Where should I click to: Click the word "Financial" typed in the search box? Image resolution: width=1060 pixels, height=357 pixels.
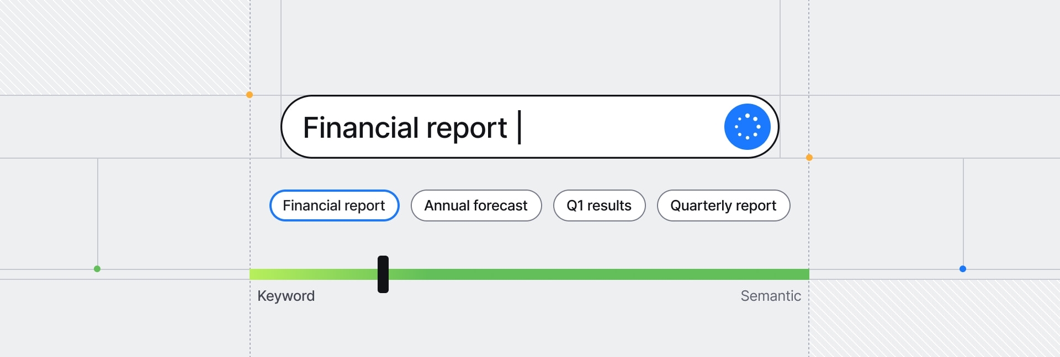pyautogui.click(x=361, y=128)
